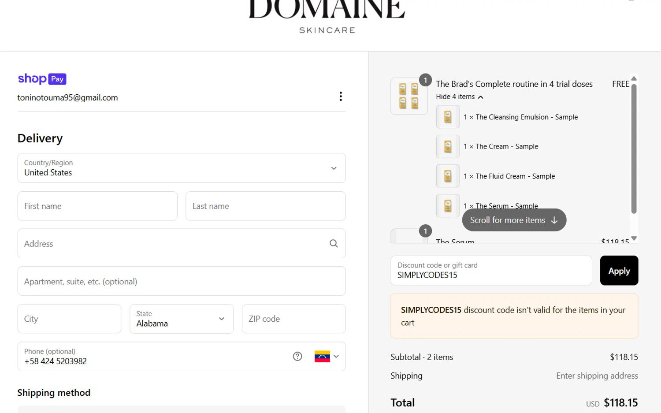The image size is (661, 413).
Task: Click The Brad's Complete routine item title
Action: 514,84
